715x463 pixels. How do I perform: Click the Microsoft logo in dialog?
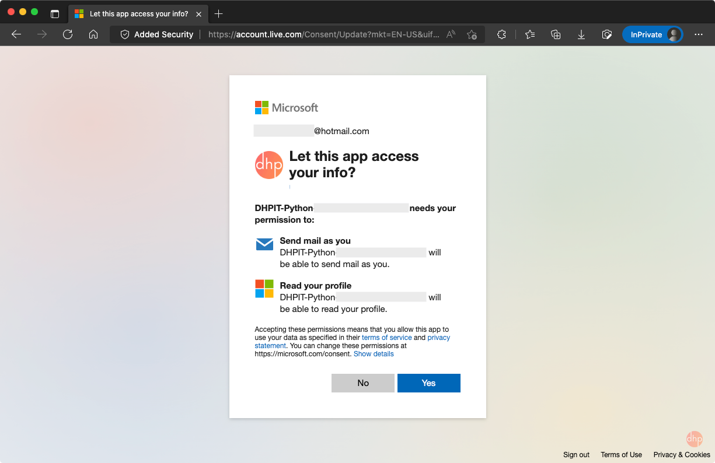pyautogui.click(x=287, y=107)
